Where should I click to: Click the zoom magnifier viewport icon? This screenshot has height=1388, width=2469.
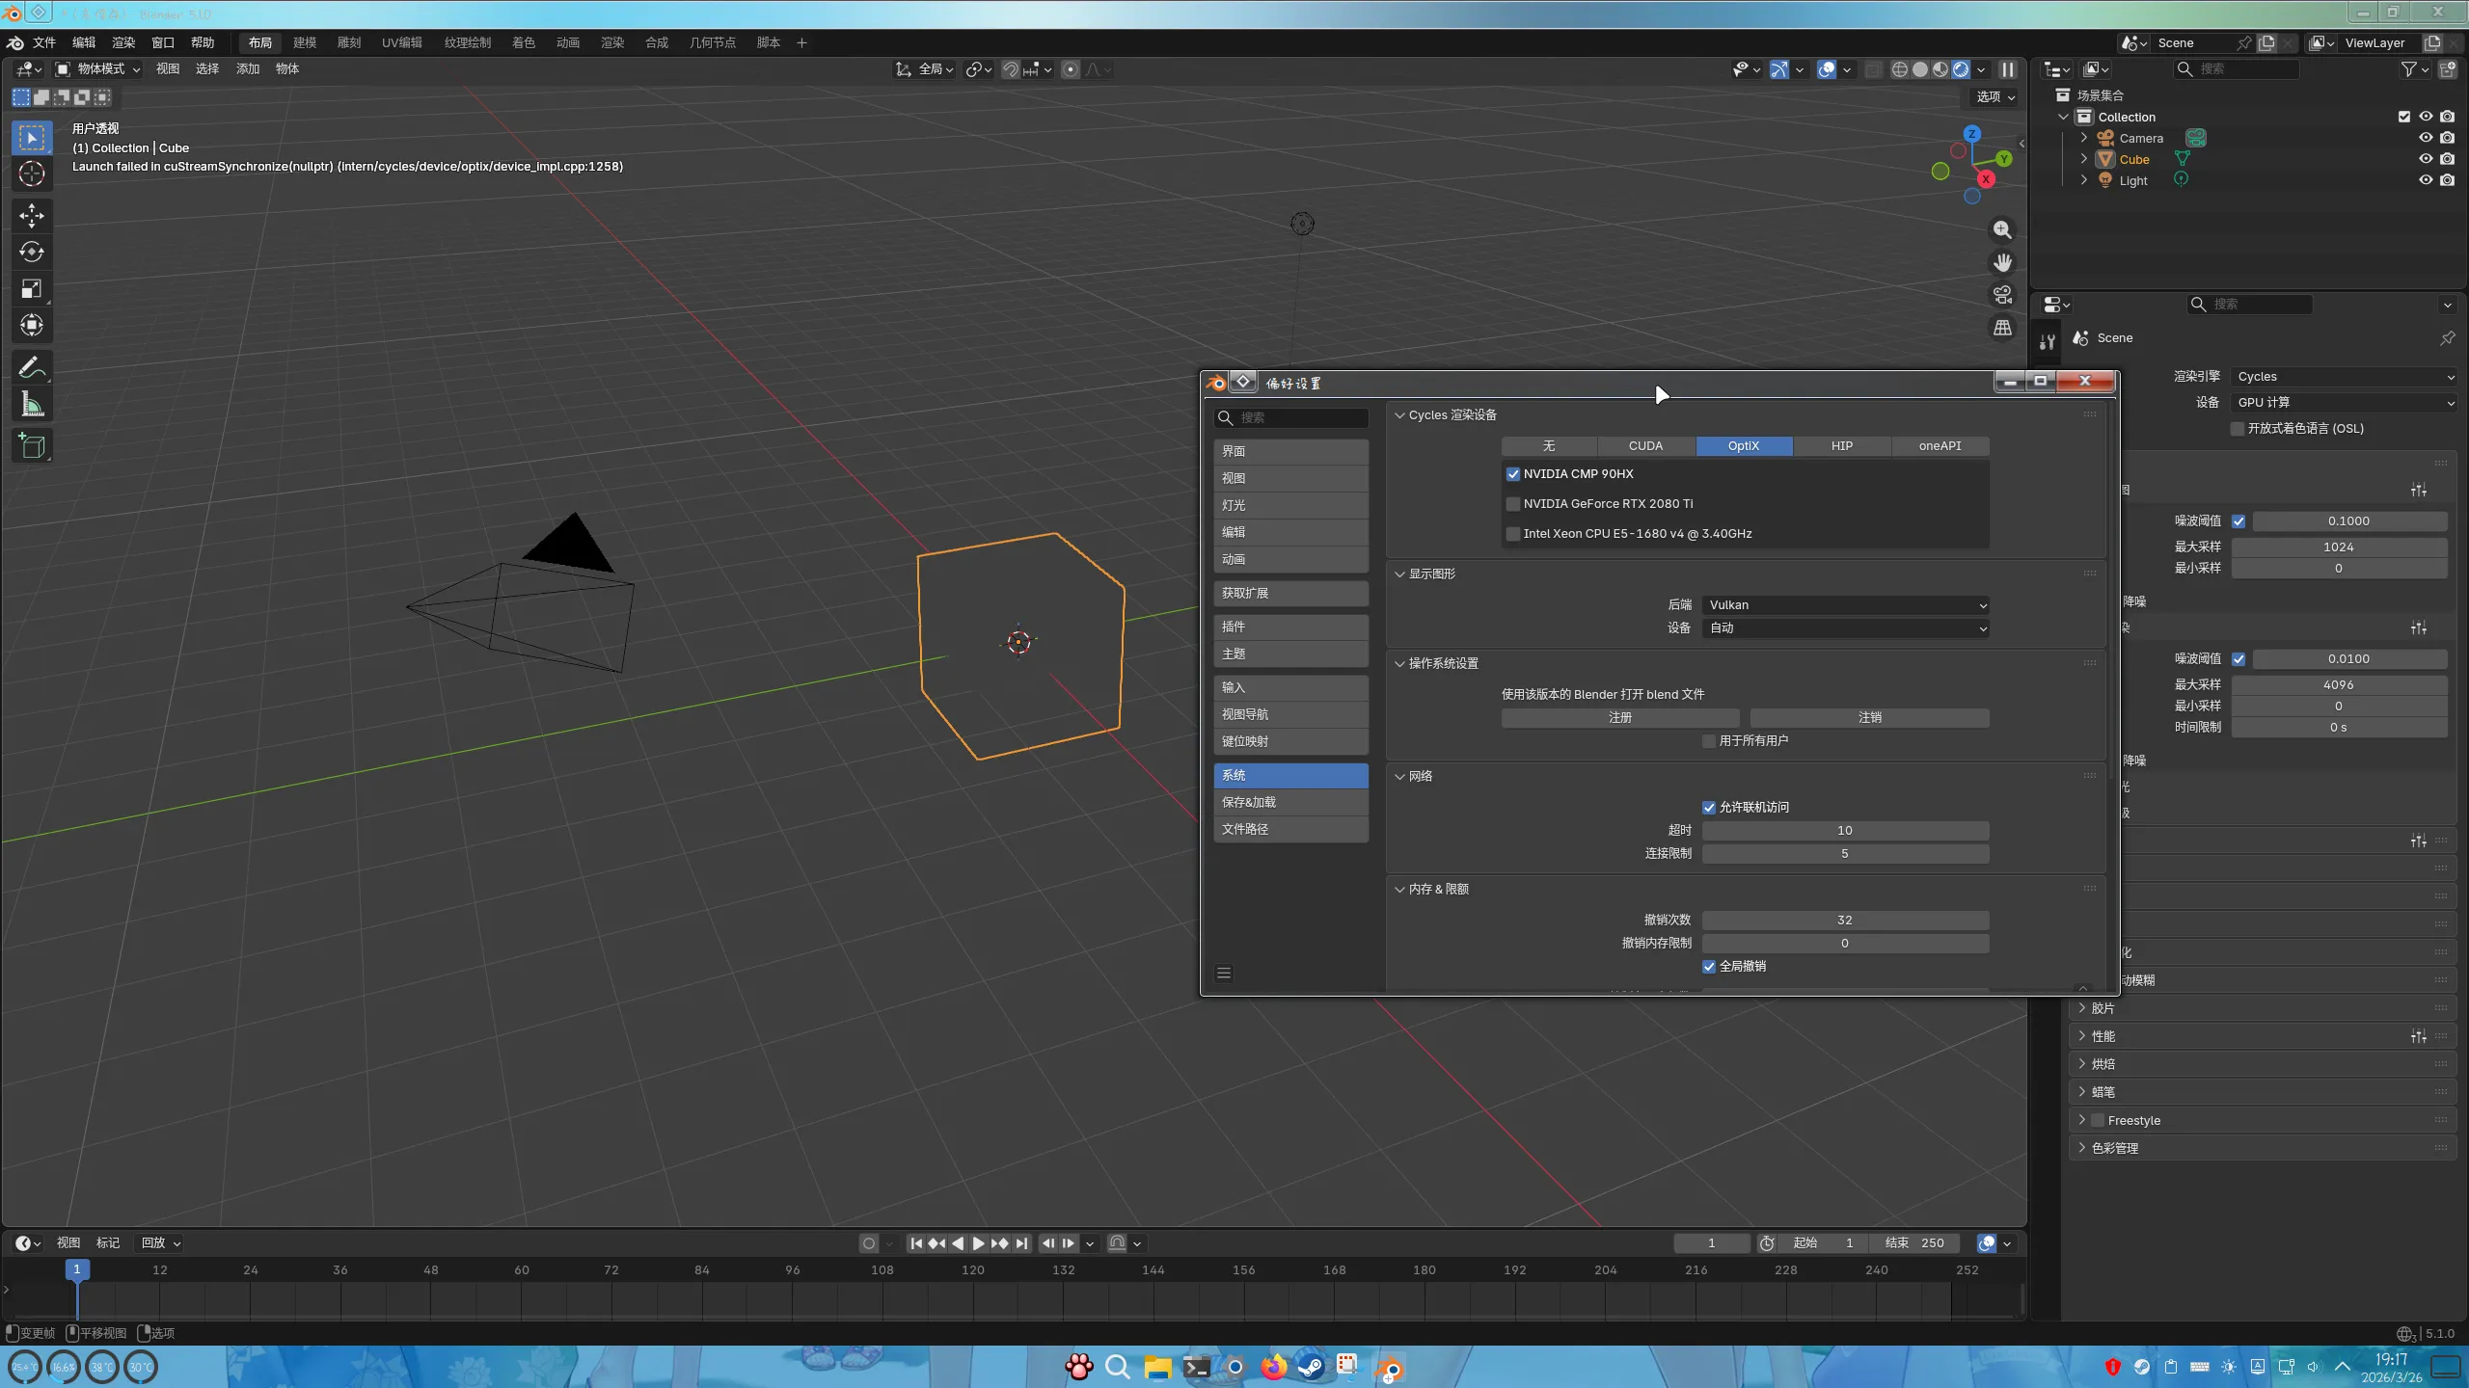tap(2003, 229)
